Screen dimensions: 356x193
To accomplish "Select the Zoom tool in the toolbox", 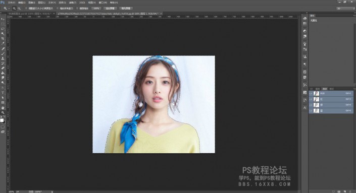I will point(3,112).
